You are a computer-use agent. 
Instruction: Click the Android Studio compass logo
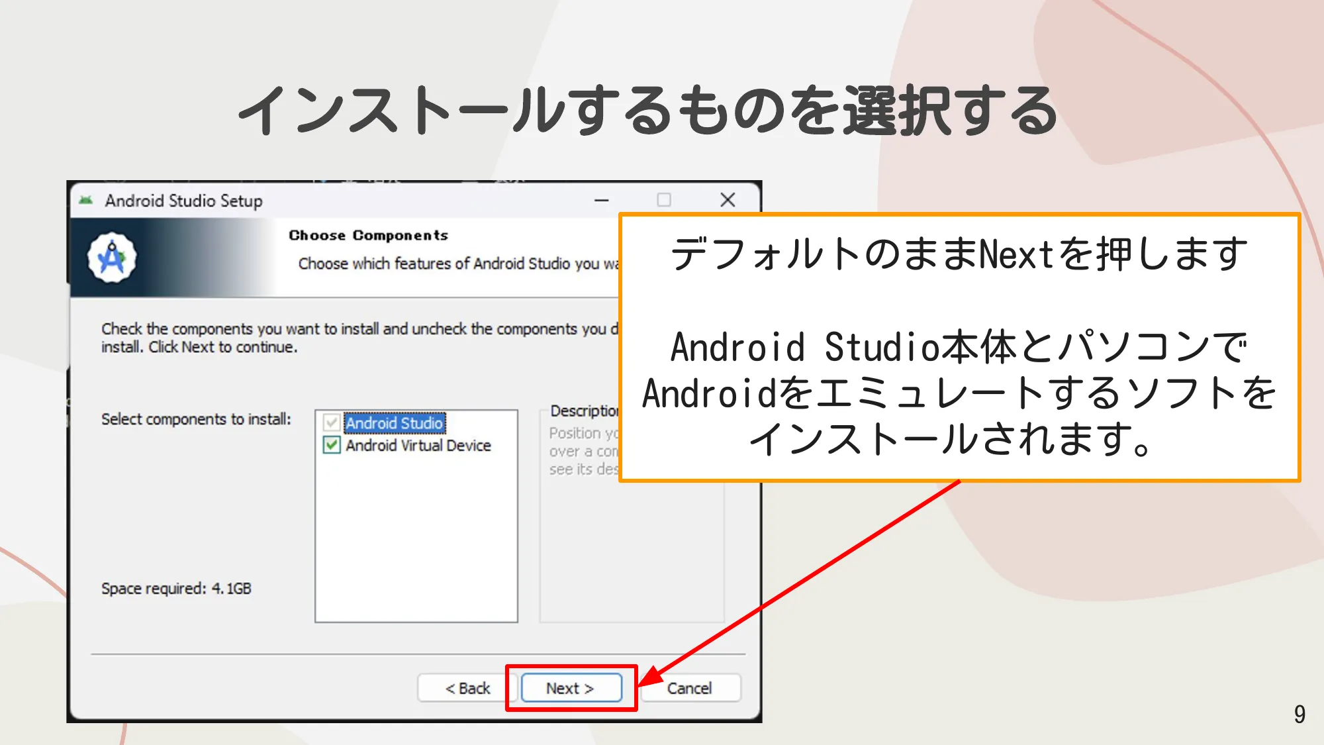[112, 258]
